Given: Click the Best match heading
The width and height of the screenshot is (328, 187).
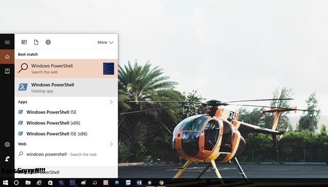Looking at the screenshot, I should point(28,54).
